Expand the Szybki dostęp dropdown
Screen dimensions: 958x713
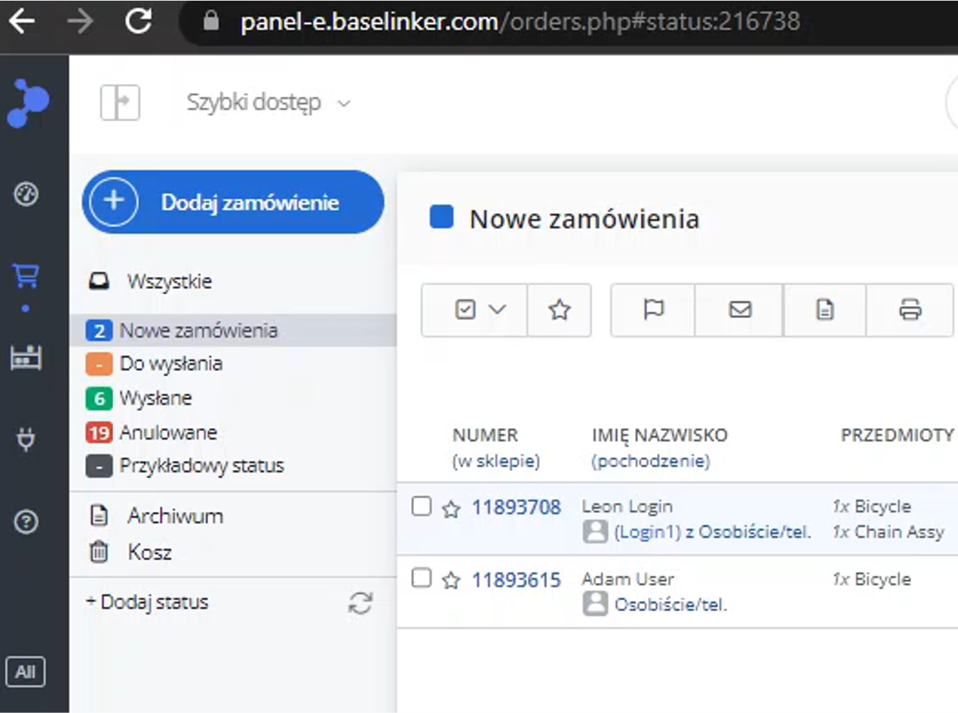click(268, 102)
